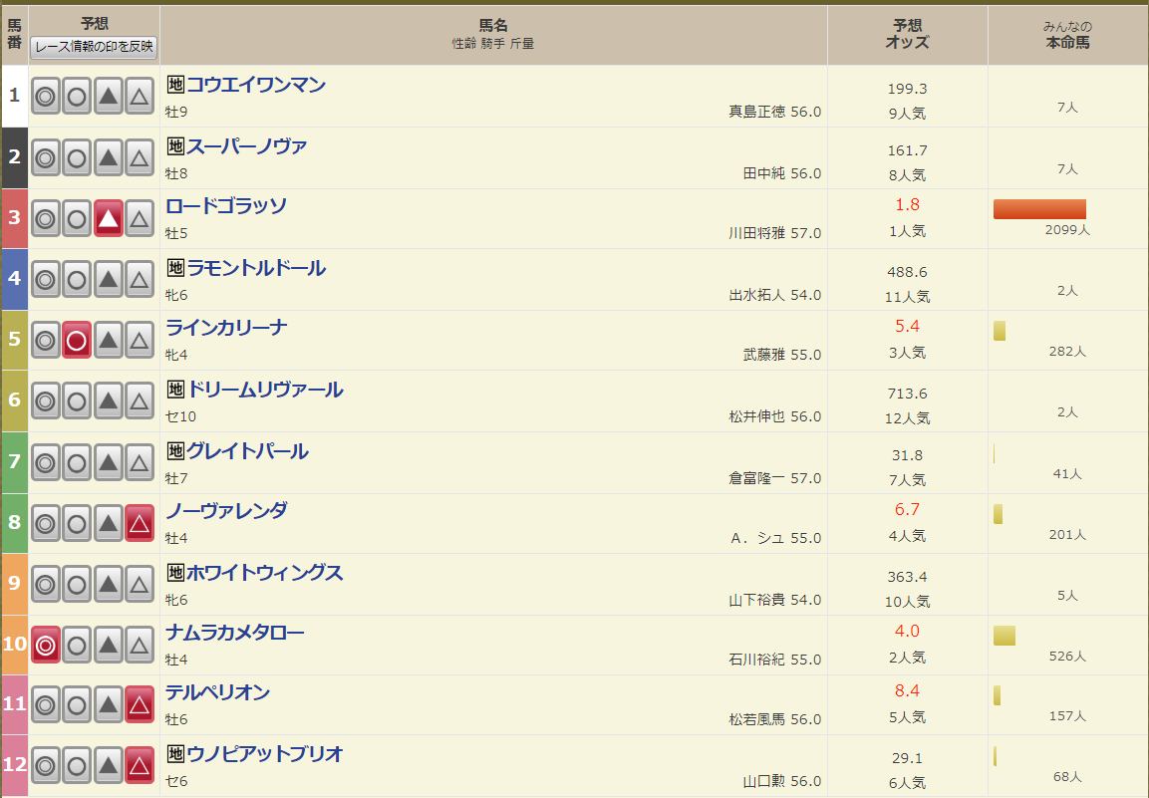Click odds value 1.8

[907, 205]
